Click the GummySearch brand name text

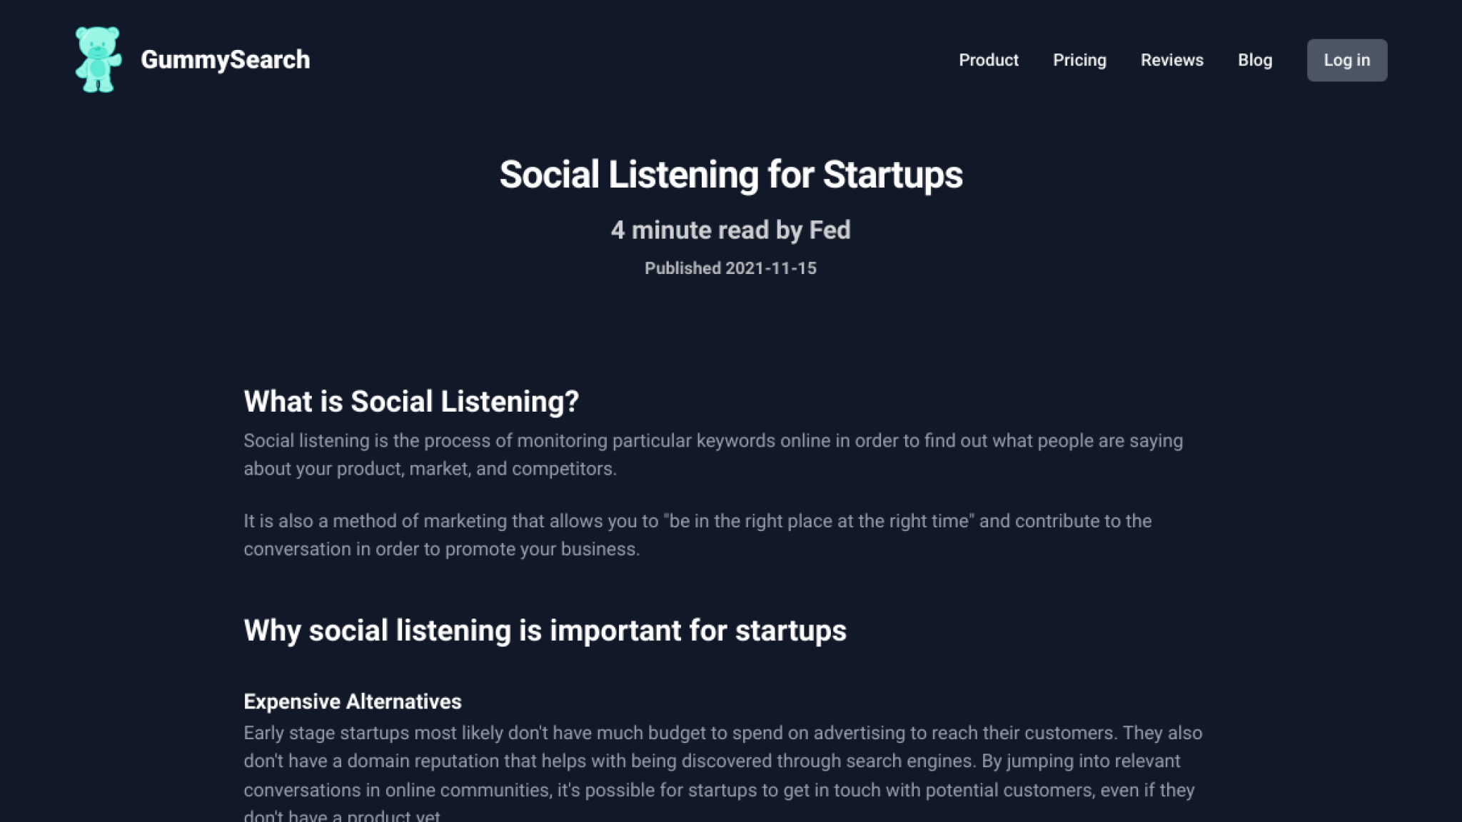[x=226, y=60]
